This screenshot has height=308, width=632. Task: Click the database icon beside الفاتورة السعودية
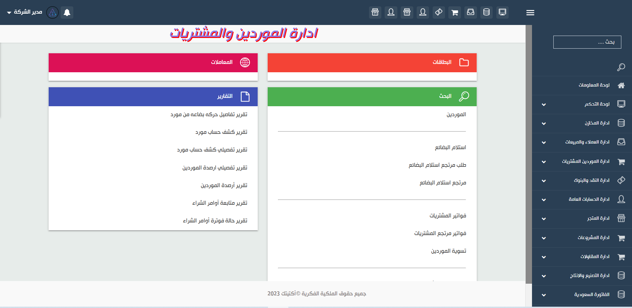[621, 294]
